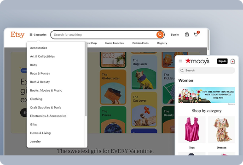Select Bath & Beauty category

tap(40, 82)
